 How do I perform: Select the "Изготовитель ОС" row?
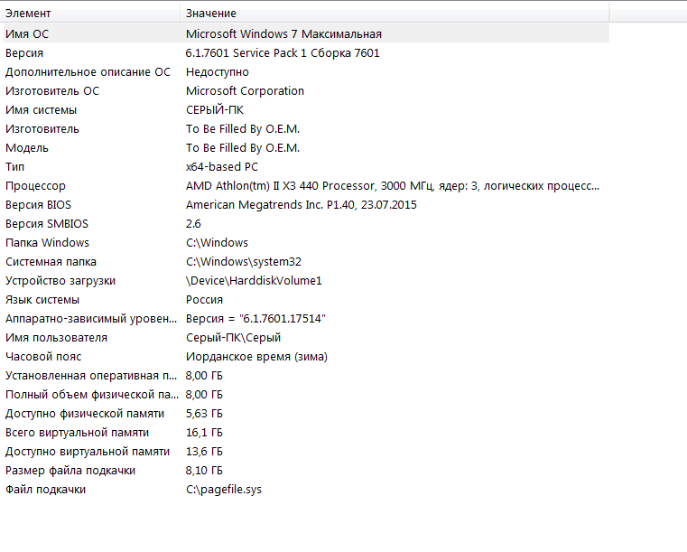[x=52, y=90]
